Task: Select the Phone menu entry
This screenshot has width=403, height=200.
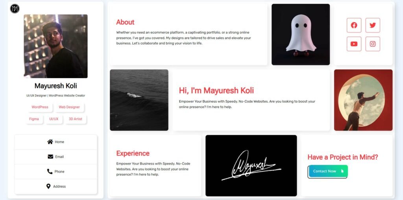Action: (x=56, y=172)
